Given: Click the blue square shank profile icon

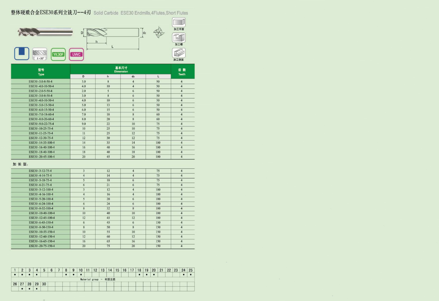Looking at the screenshot, I should point(21,54).
